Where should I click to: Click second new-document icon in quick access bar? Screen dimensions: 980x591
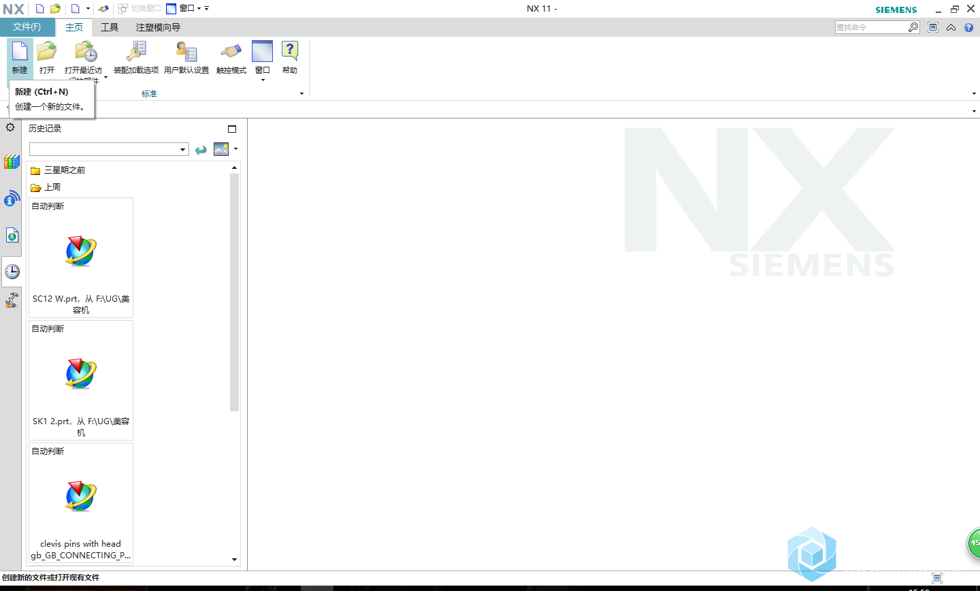(76, 9)
